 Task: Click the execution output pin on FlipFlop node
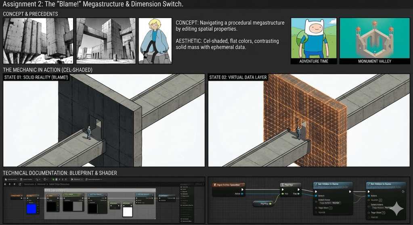coord(299,189)
